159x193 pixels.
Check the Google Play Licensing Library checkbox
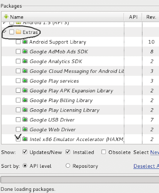point(18,110)
